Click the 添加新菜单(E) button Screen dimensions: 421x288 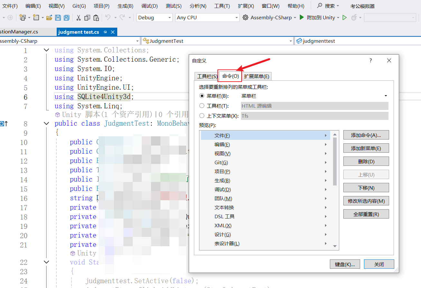coord(366,148)
